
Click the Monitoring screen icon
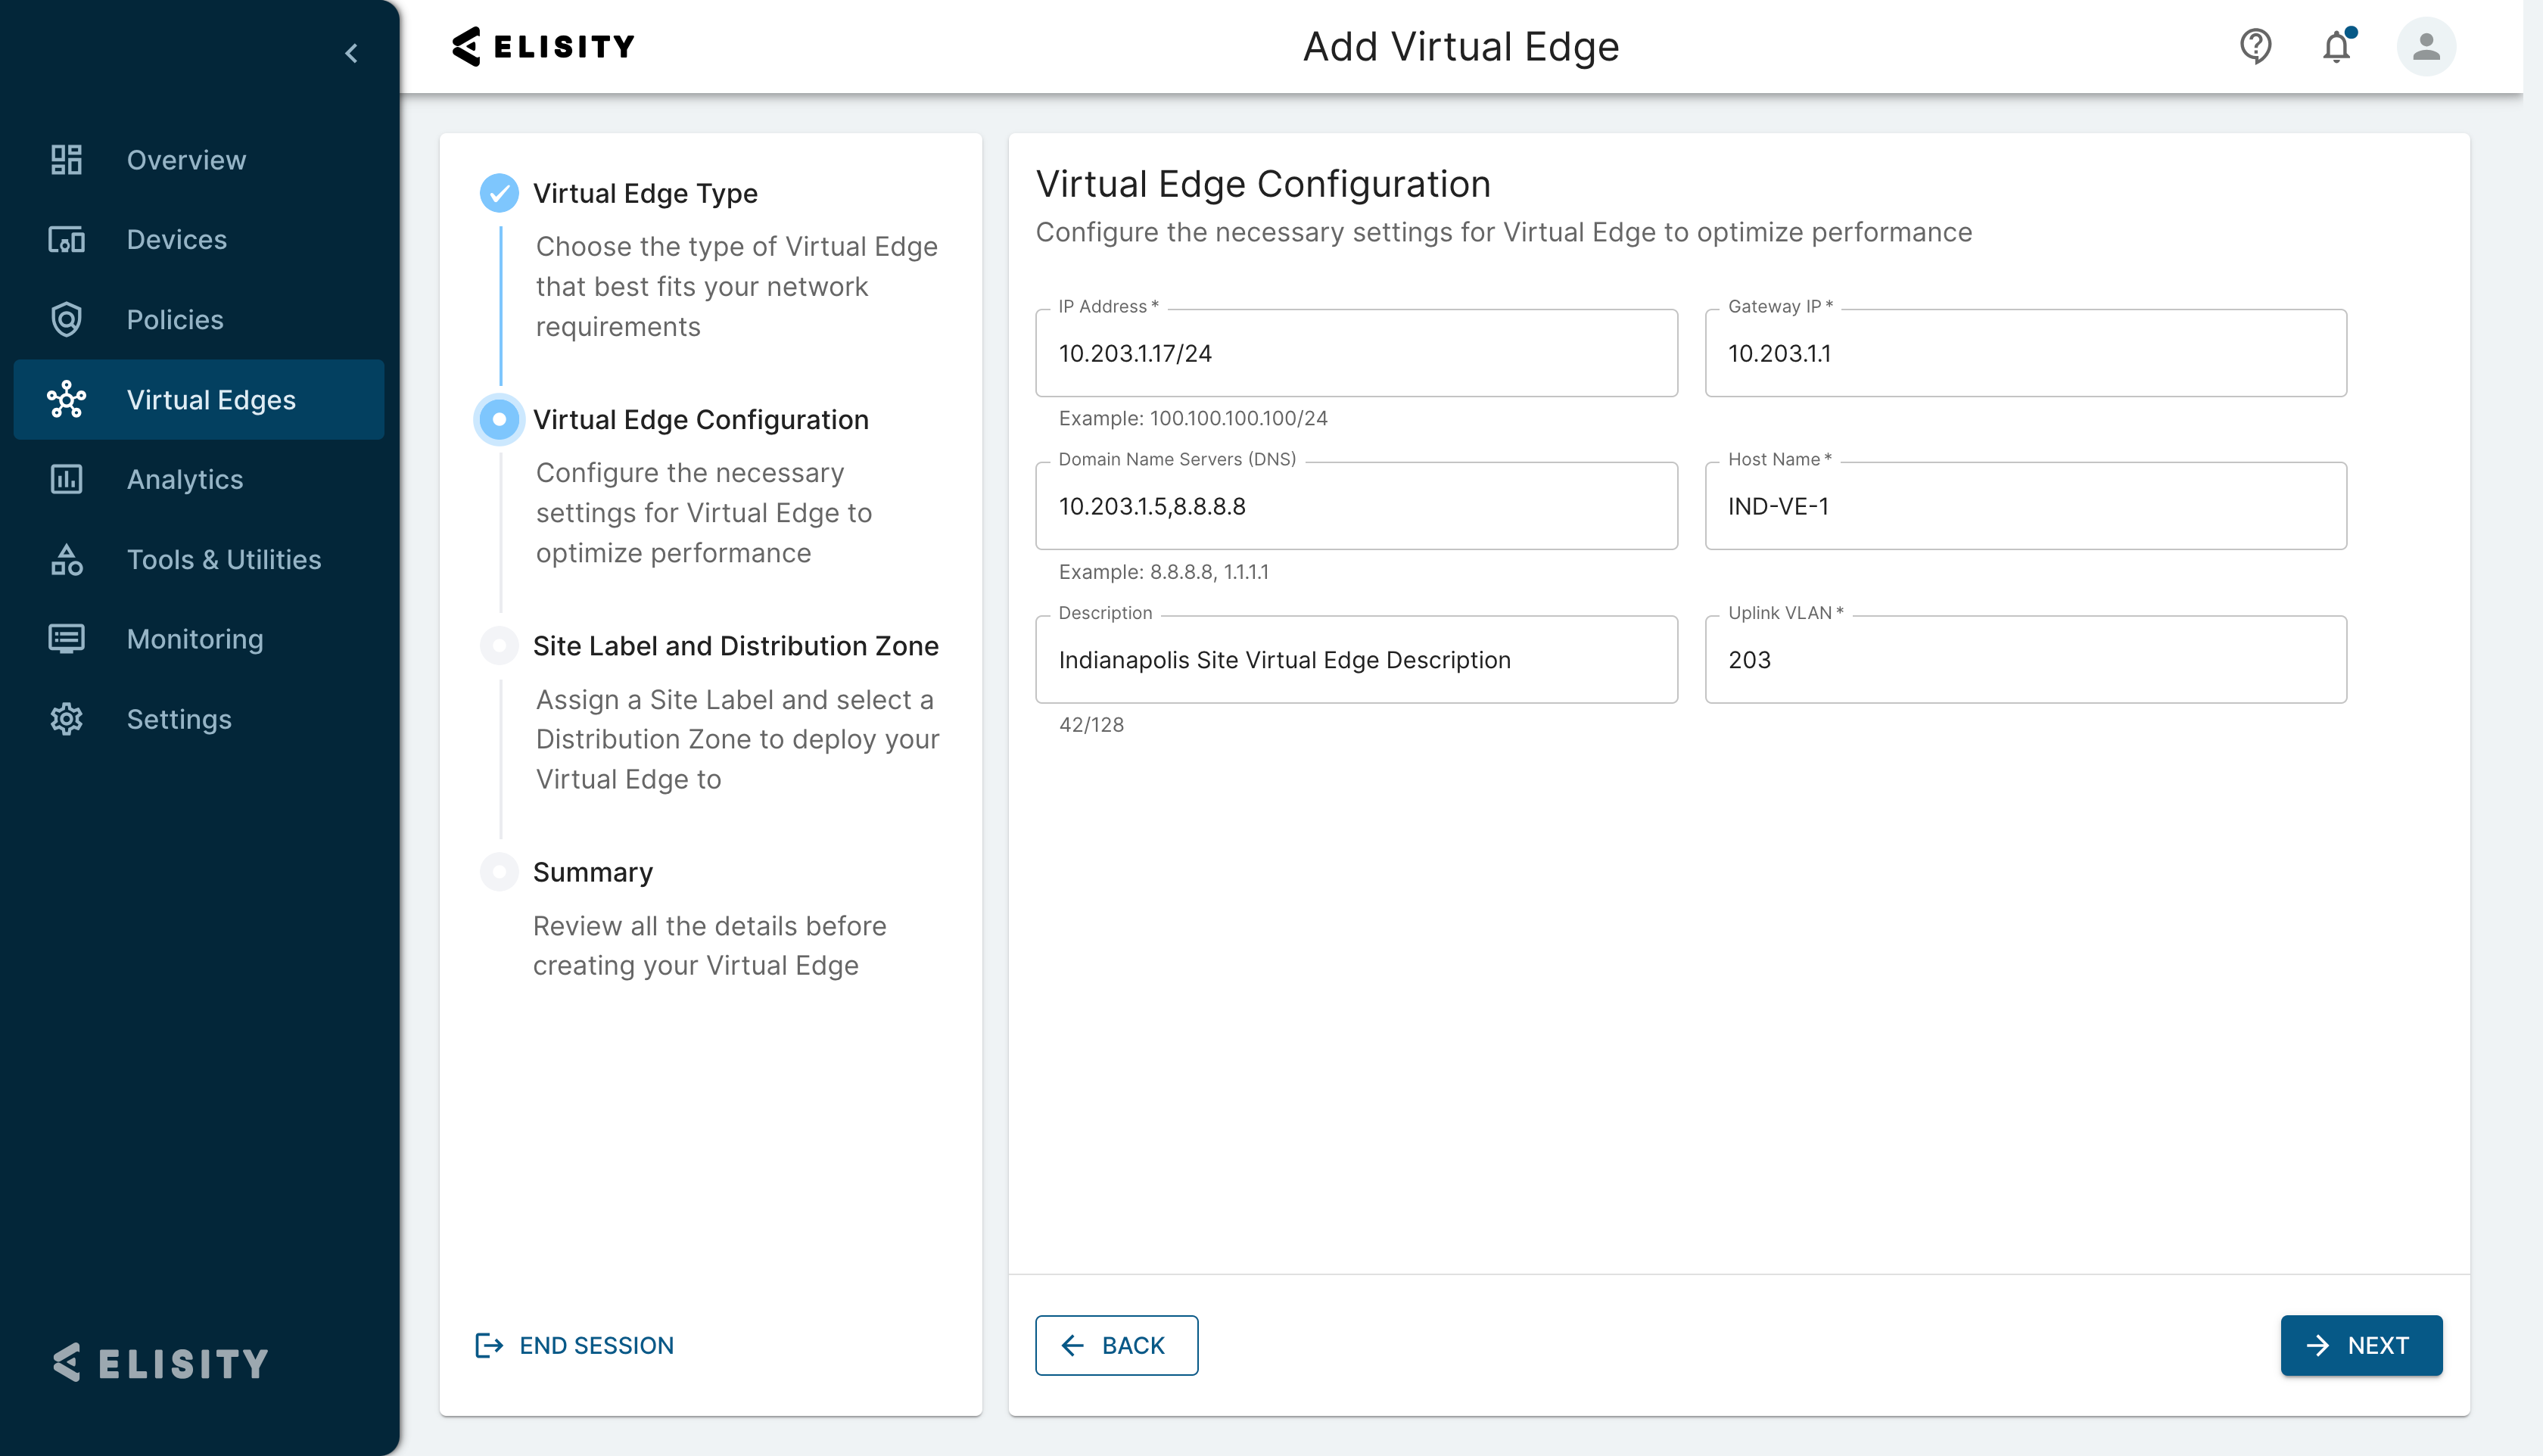tap(66, 639)
